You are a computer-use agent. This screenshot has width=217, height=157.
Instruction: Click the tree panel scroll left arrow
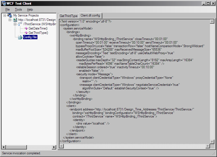[x=4, y=147]
